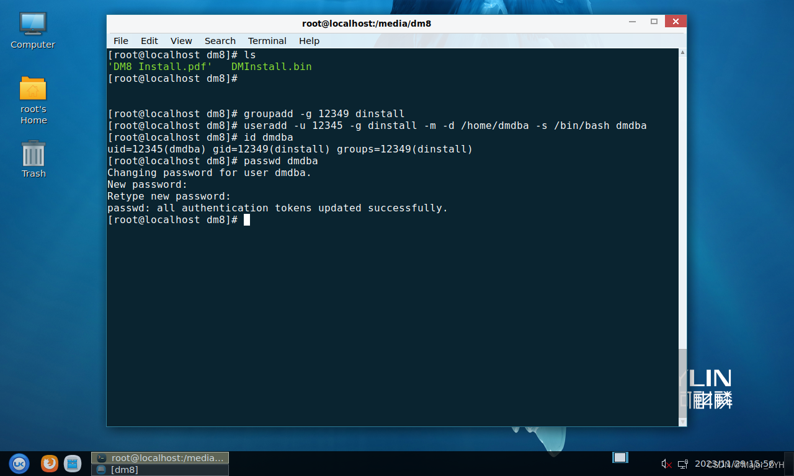The image size is (794, 476).
Task: Click the 'New password:' line
Action: pyautogui.click(x=148, y=185)
